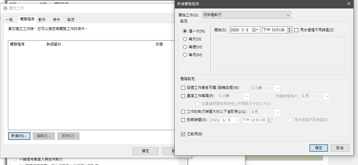Click the 刪除(D) button
The height and width of the screenshot is (165, 358).
[68, 136]
